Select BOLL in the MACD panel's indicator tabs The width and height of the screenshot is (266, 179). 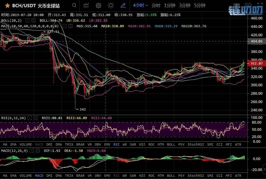171,176
